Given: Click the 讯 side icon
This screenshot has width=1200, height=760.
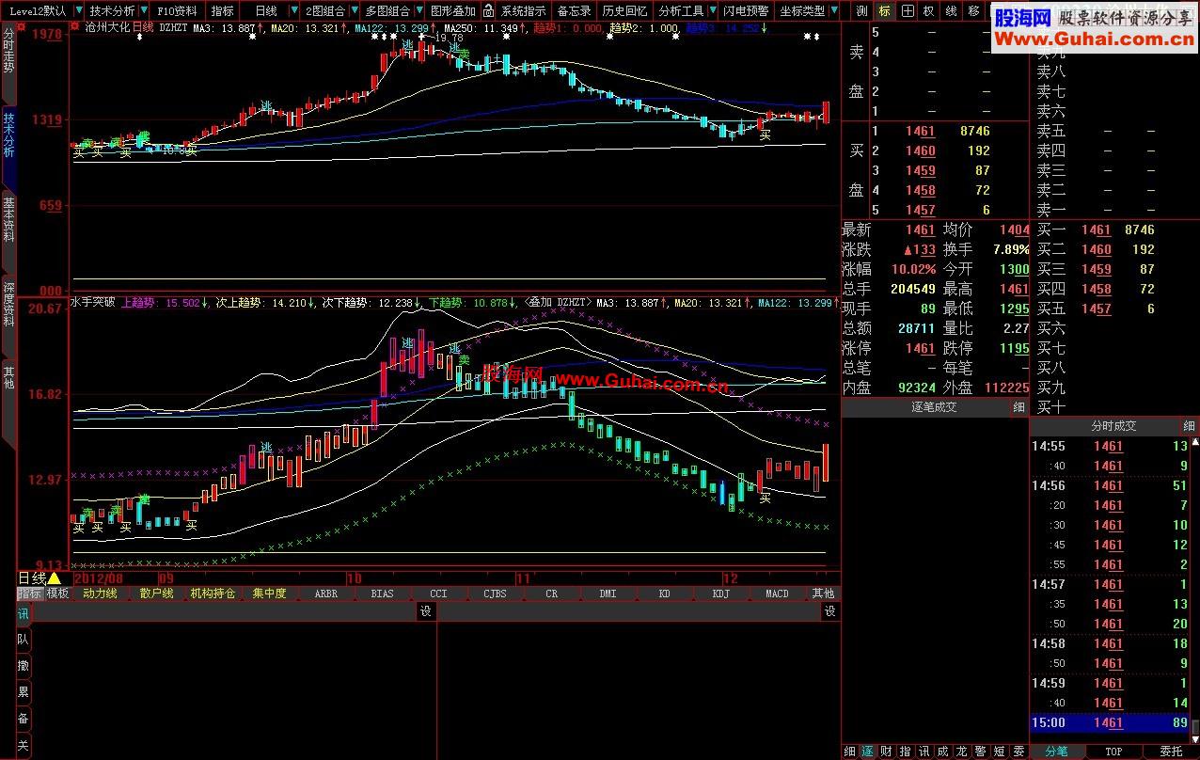Looking at the screenshot, I should [x=24, y=613].
